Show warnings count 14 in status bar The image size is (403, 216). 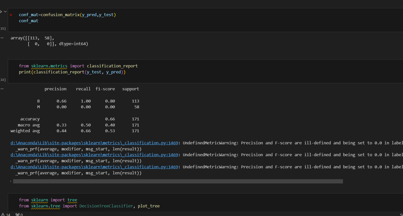tap(6, 214)
